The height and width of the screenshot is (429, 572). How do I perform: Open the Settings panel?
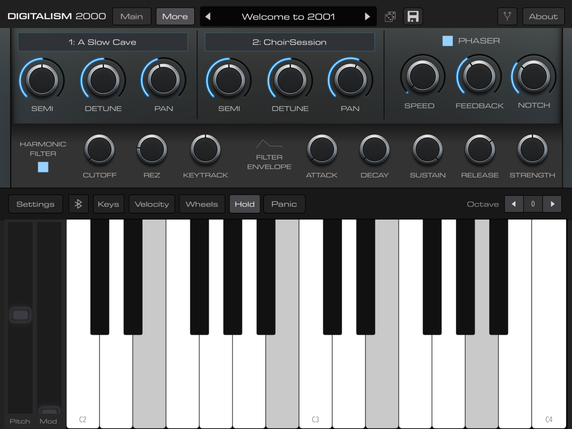click(35, 204)
